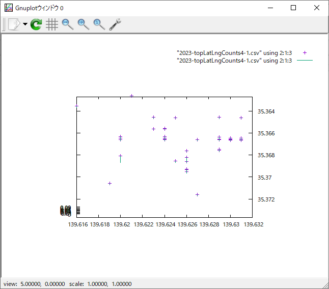Click the teal line legend sample
329x289 pixels.
click(x=305, y=61)
